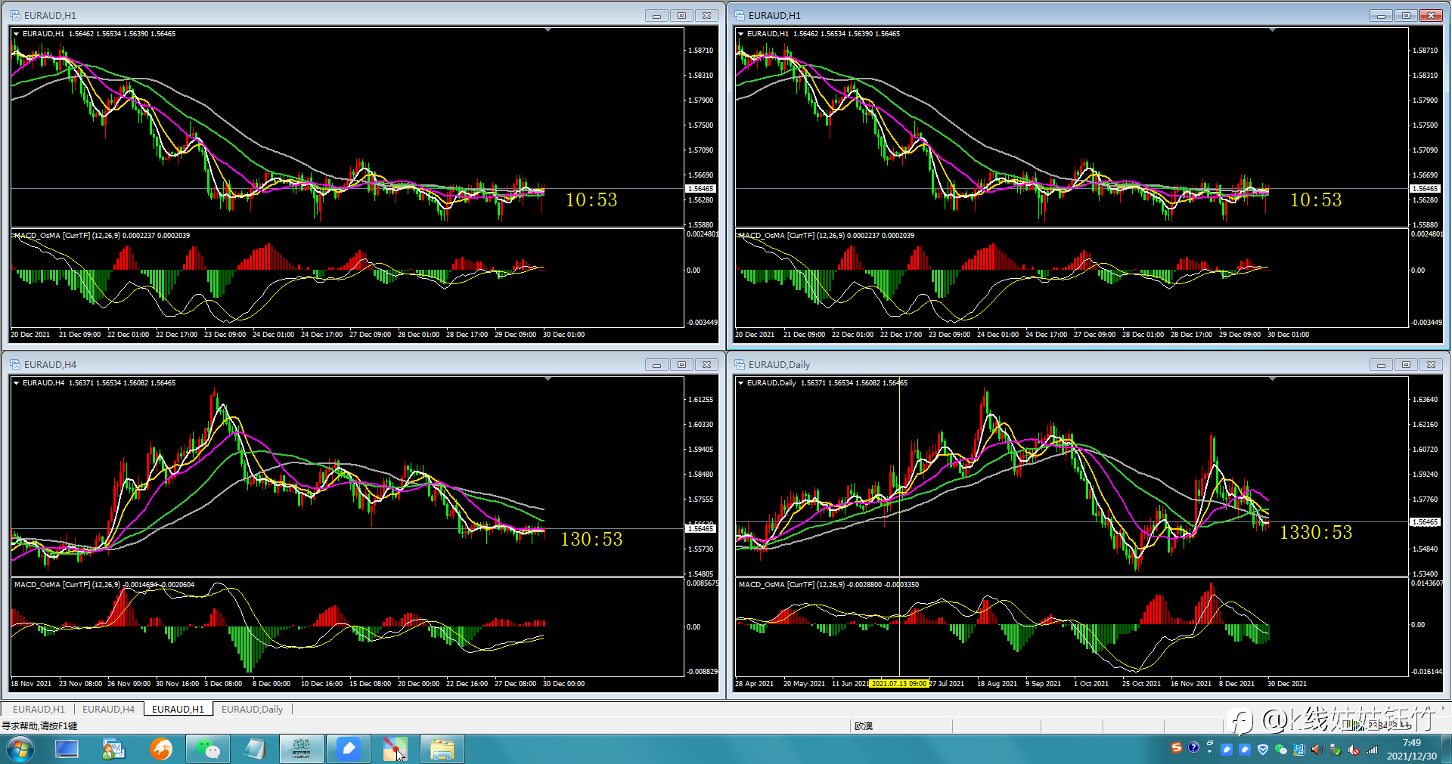Expand the triangle beside EURAUD,H1 label in top-left chart
The width and height of the screenshot is (1452, 764).
[x=16, y=34]
